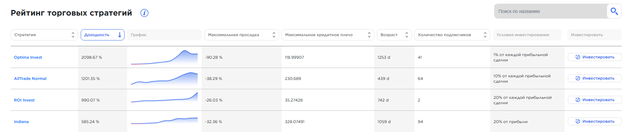Click Инвестировать button for AllTrade Normal
This screenshot has width=623, height=132.
[x=594, y=78]
